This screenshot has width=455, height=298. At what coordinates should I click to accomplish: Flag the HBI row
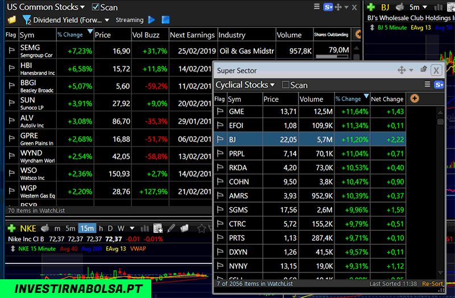pos(11,68)
